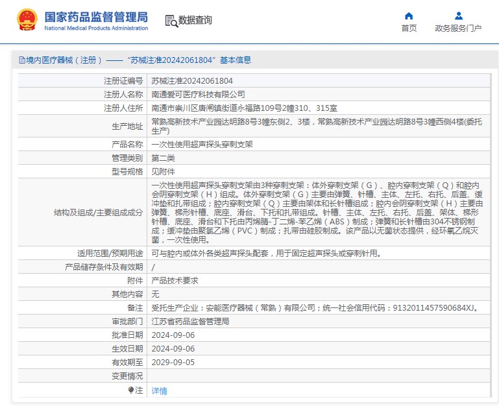The image size is (499, 406).
Task: Click the document icon before 境内医疗器械
Action: 22,60
